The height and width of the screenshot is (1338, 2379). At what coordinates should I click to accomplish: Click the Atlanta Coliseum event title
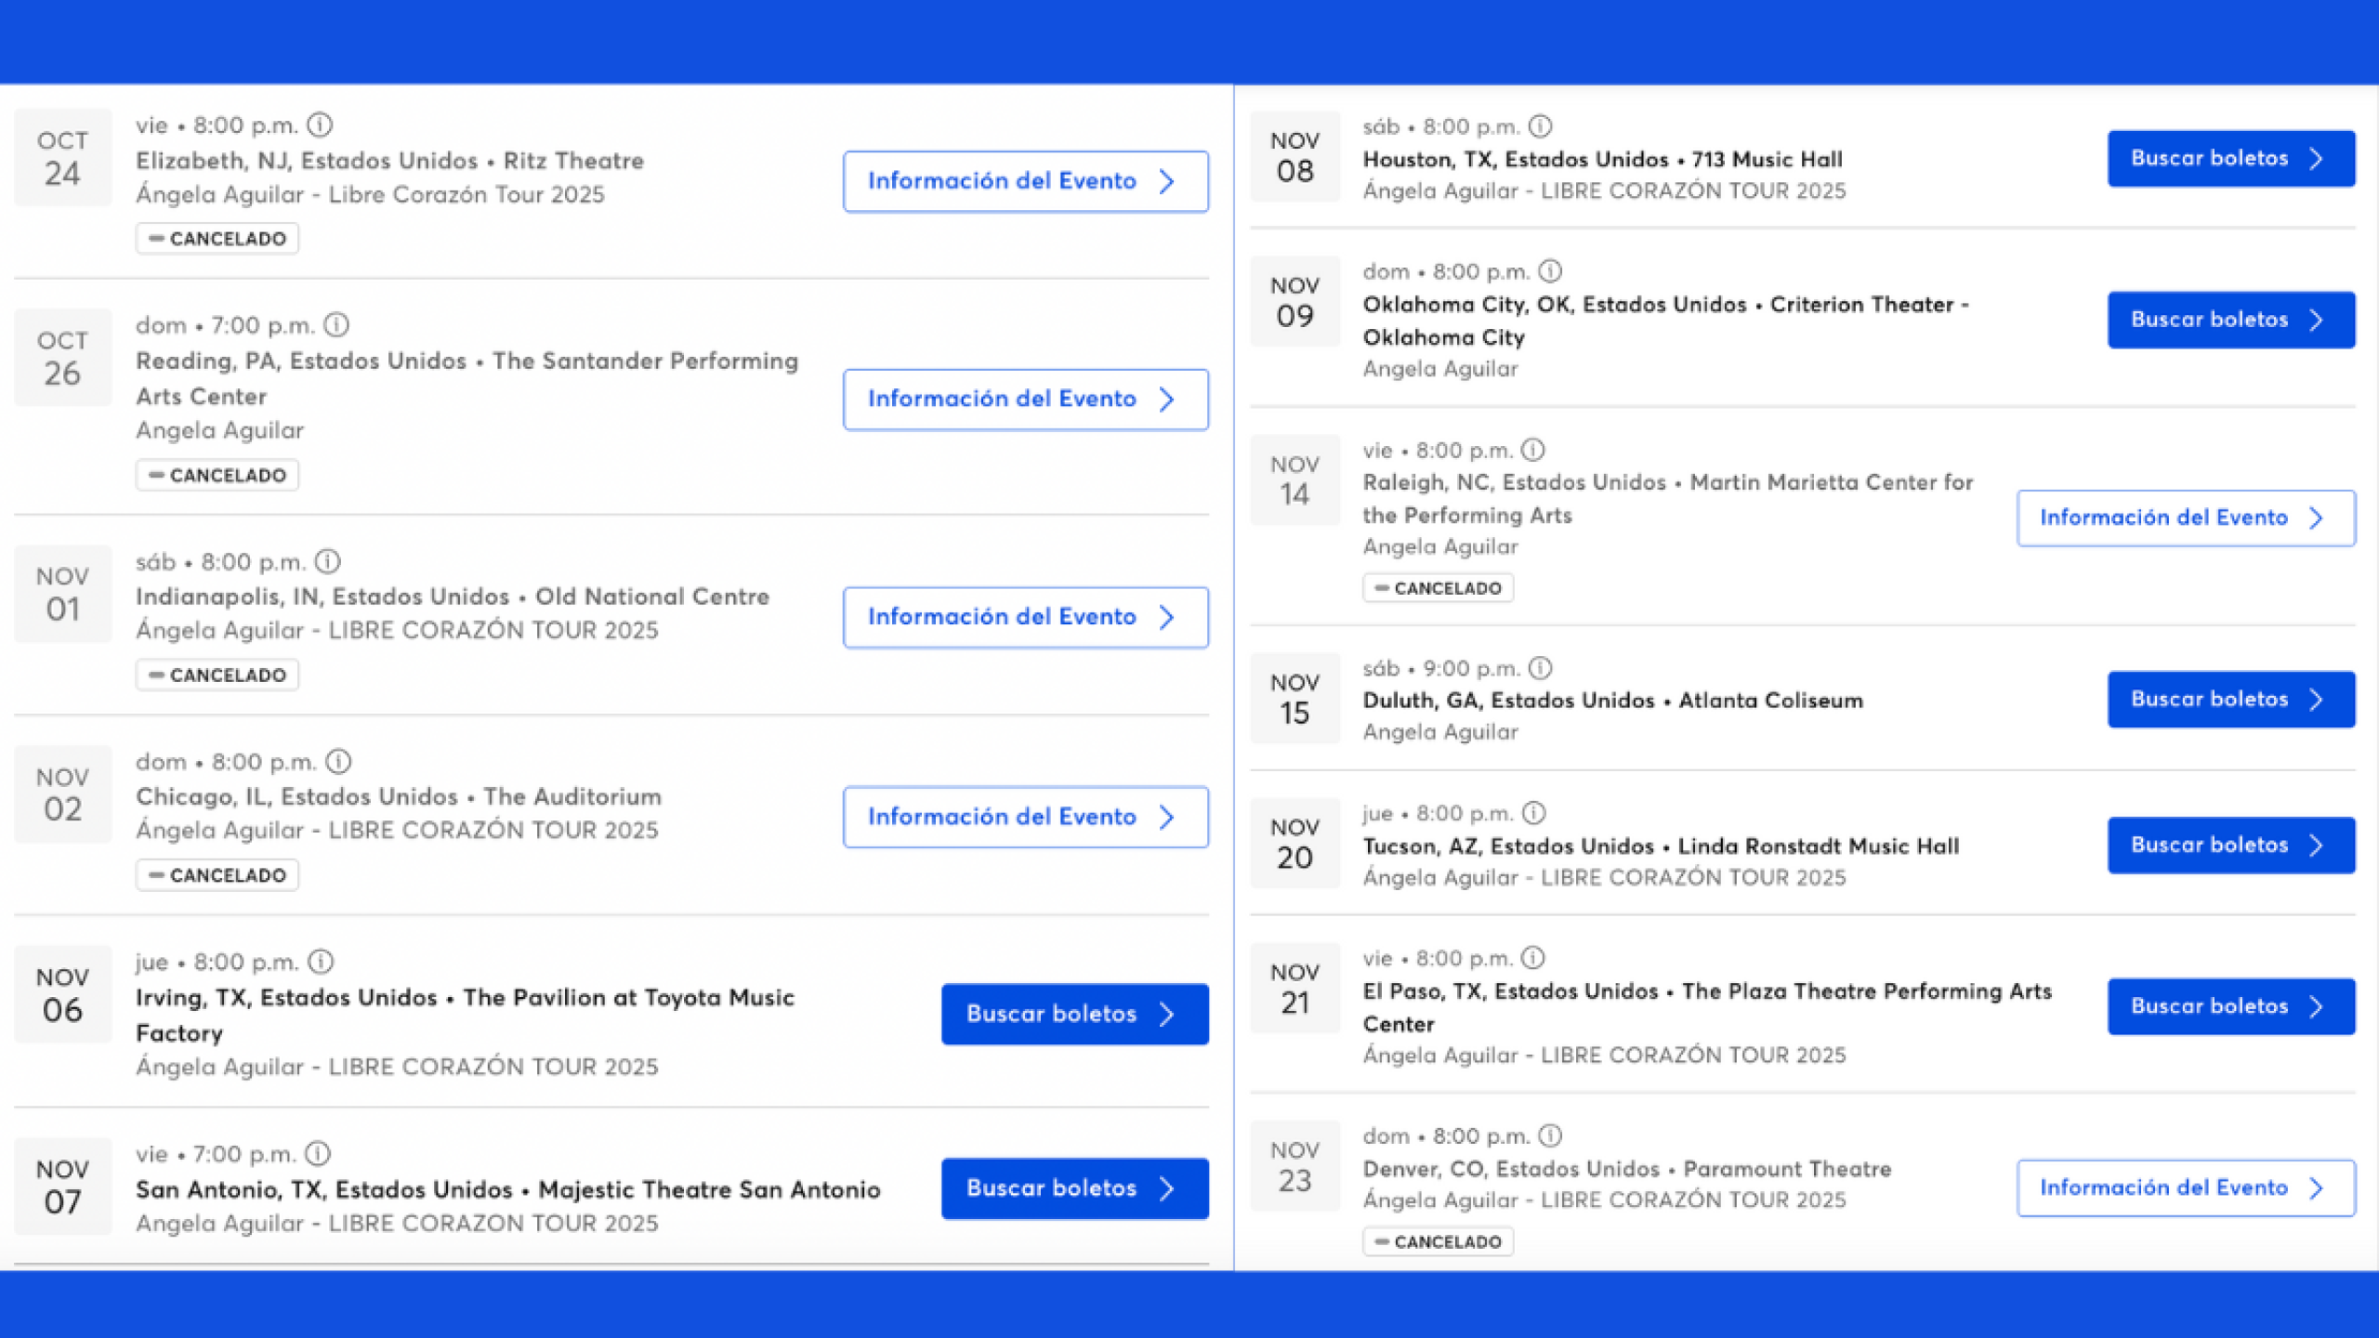[1612, 701]
